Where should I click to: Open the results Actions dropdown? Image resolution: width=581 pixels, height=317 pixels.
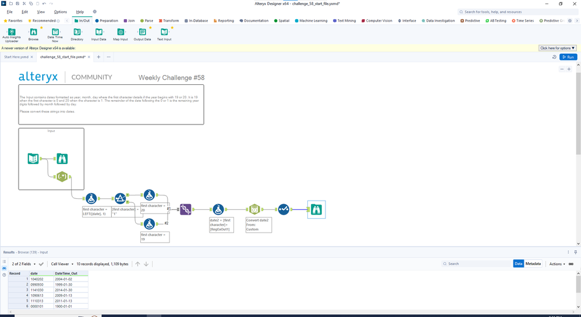tap(557, 264)
